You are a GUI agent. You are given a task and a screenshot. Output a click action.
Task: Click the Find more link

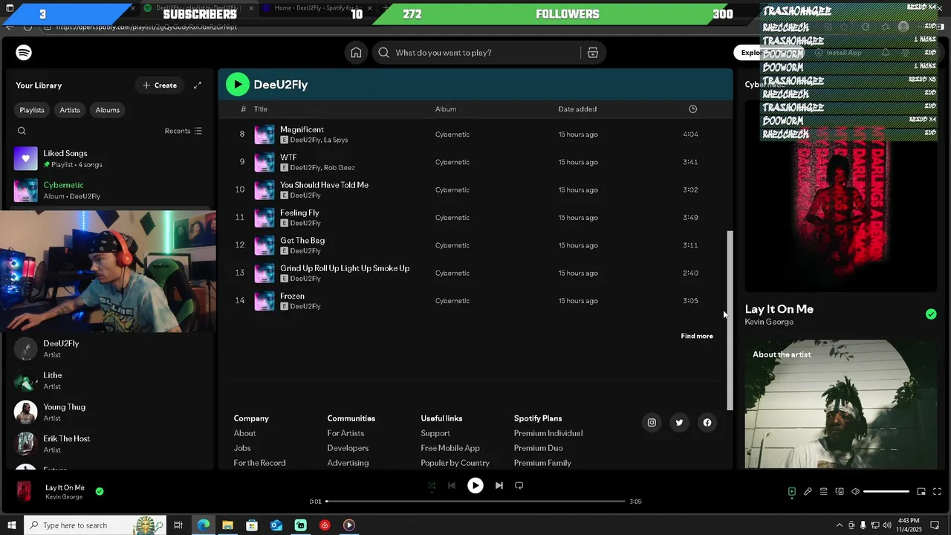[x=697, y=336]
